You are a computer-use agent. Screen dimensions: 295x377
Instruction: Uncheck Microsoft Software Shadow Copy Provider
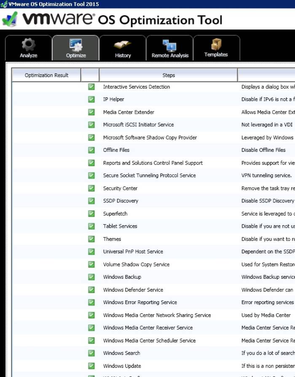pos(91,137)
